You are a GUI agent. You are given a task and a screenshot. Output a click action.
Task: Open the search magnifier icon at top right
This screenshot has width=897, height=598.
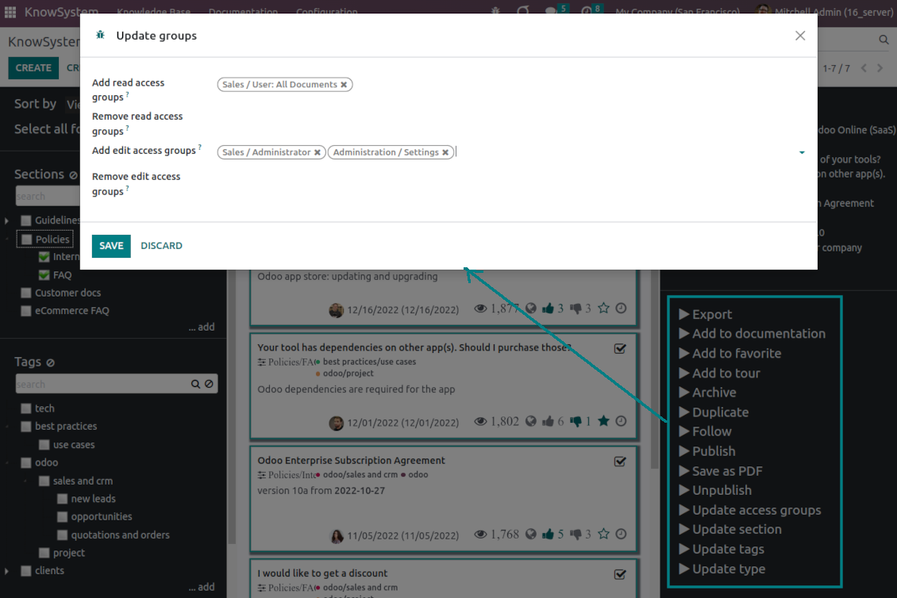[884, 40]
